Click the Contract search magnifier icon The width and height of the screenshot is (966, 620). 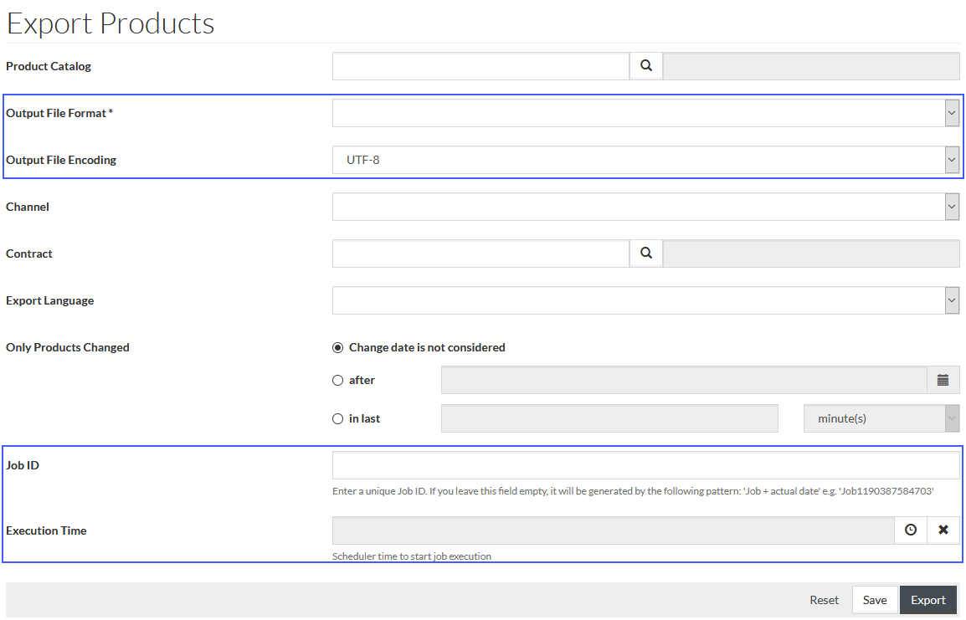click(x=645, y=253)
